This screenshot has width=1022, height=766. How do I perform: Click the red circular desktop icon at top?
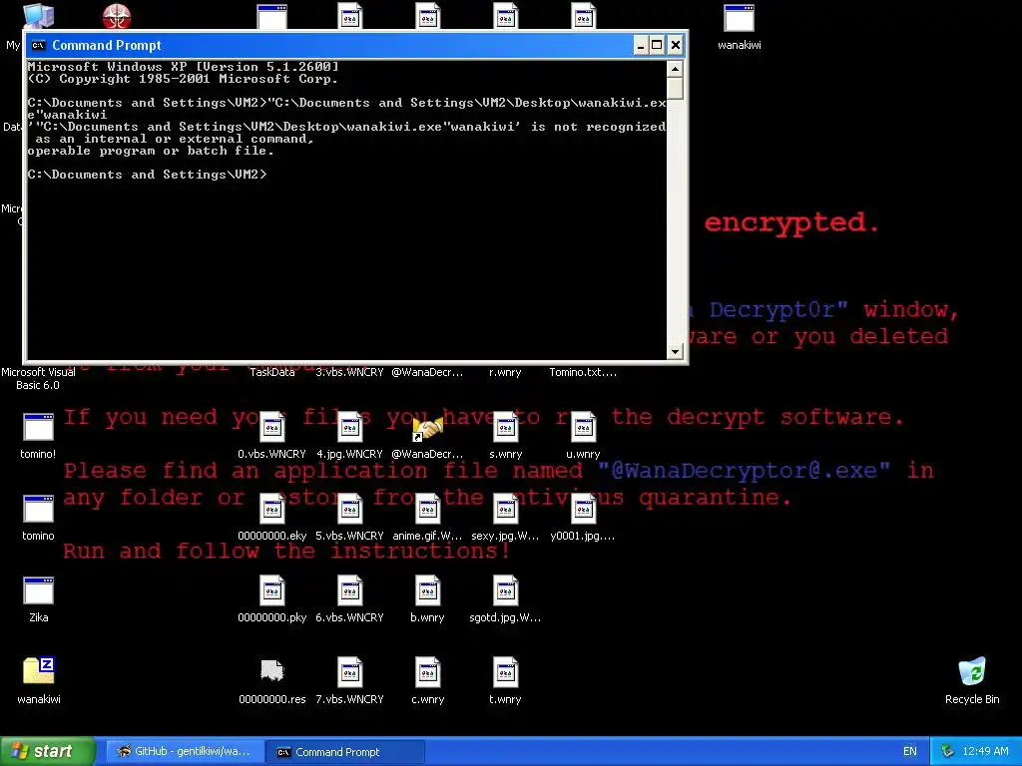click(x=117, y=16)
